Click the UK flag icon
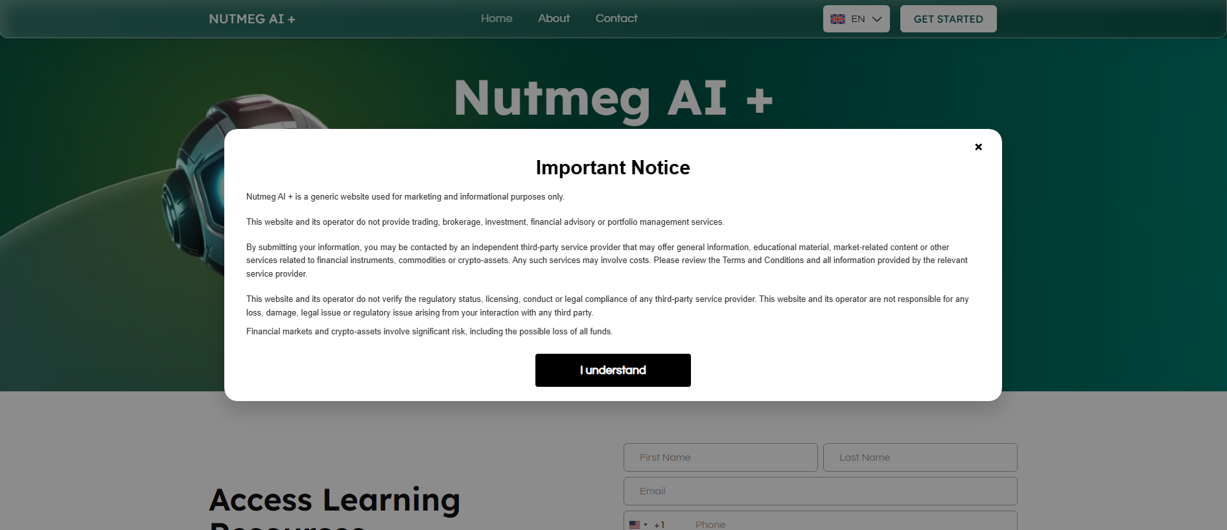The width and height of the screenshot is (1227, 530). [x=837, y=19]
